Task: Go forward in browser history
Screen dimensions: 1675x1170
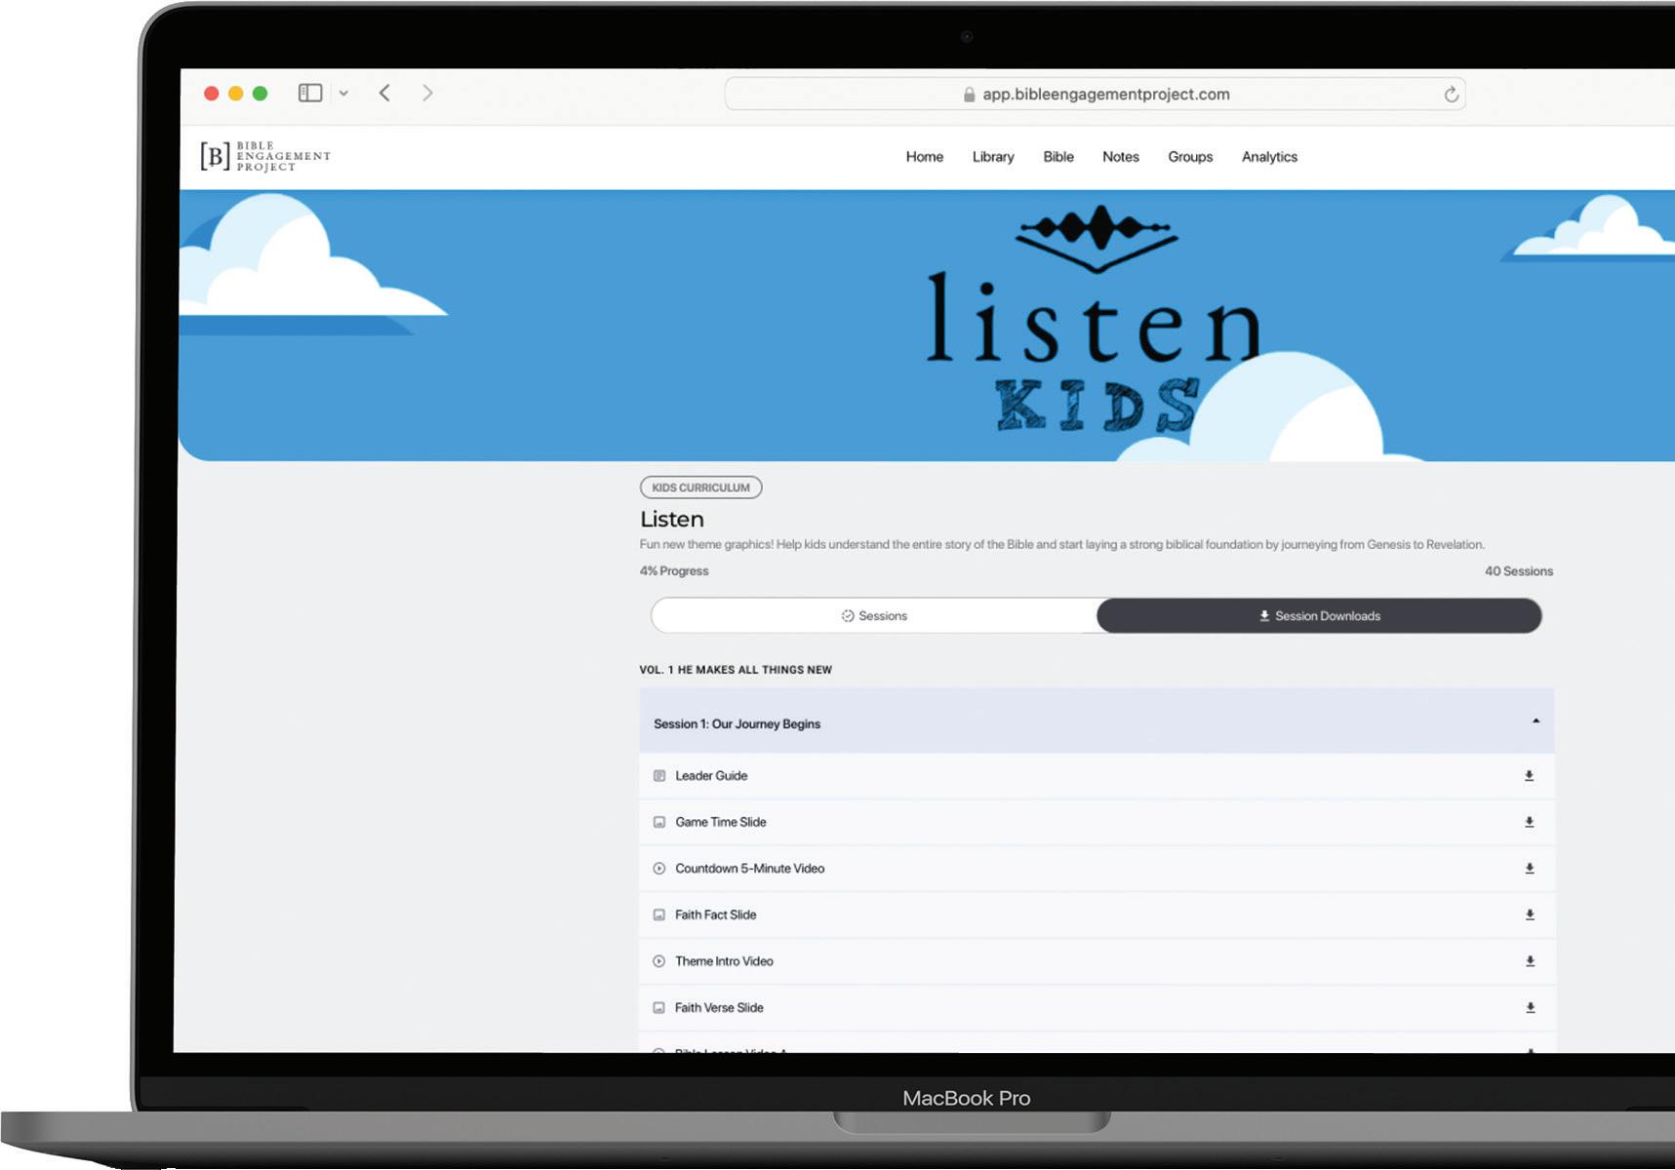Action: (x=427, y=93)
